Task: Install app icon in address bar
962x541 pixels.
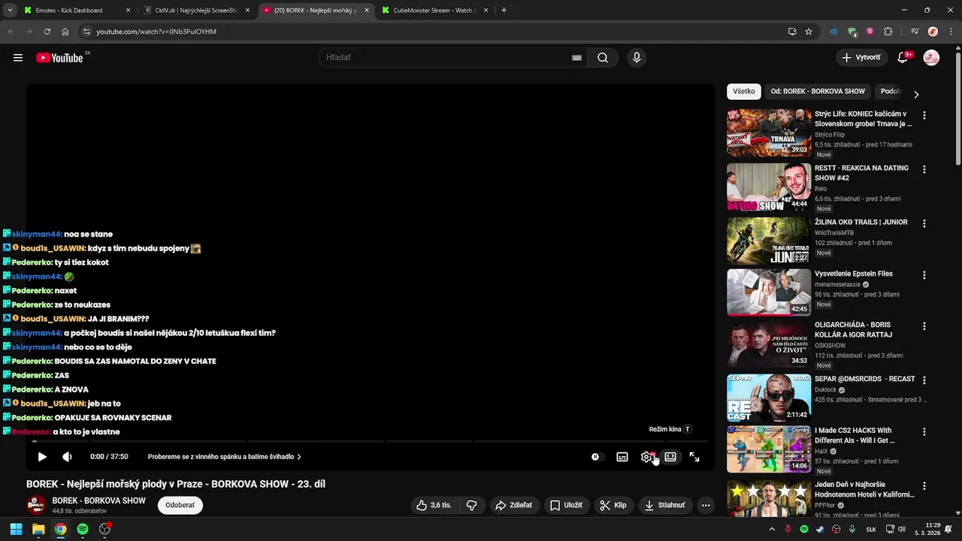Action: 792,32
